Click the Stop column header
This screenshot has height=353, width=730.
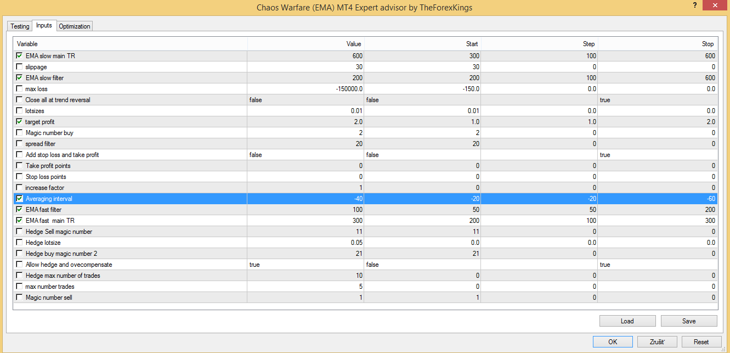click(657, 44)
